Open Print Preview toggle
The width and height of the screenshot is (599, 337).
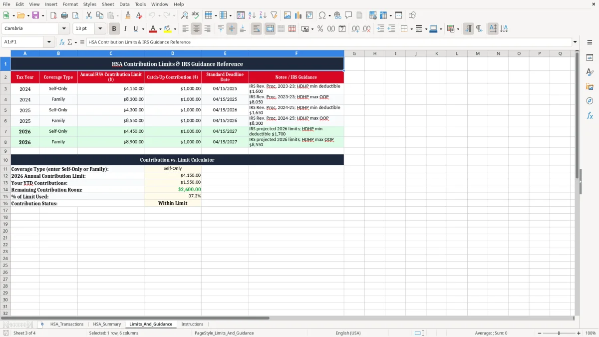click(x=75, y=15)
